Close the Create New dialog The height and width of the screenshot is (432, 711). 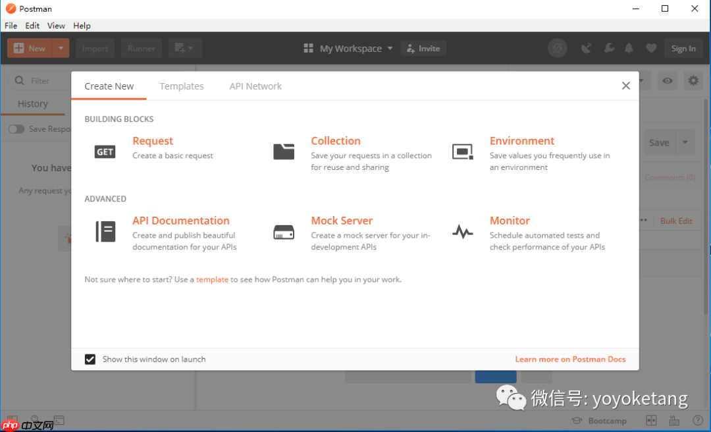click(626, 86)
